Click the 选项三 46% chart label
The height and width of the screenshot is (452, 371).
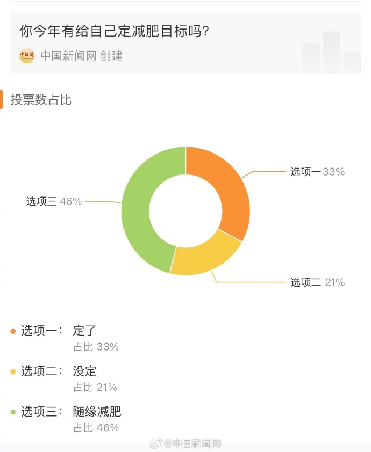(54, 201)
